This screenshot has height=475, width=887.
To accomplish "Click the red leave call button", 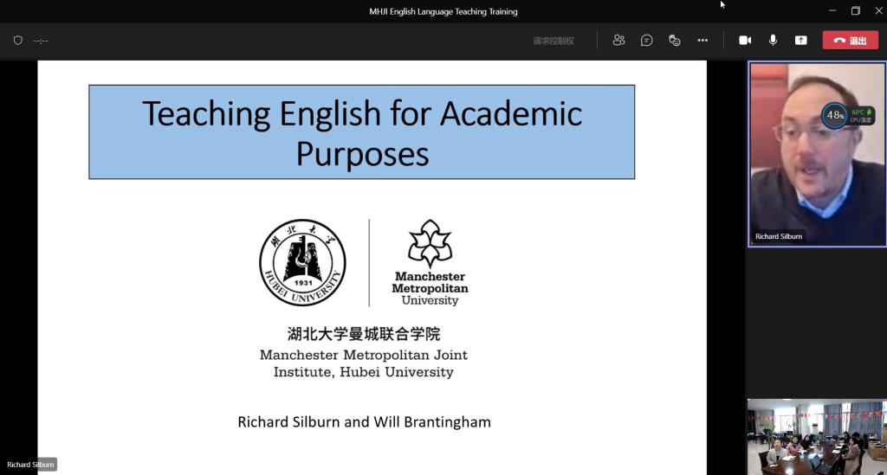I will (850, 40).
